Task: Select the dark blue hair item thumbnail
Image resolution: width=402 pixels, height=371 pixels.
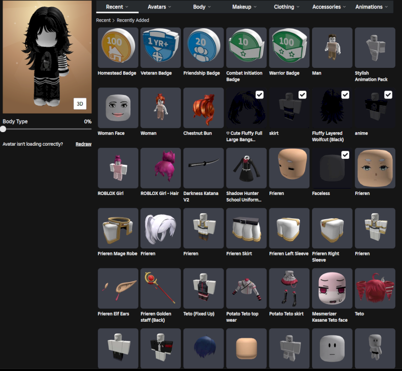Action: (204, 348)
